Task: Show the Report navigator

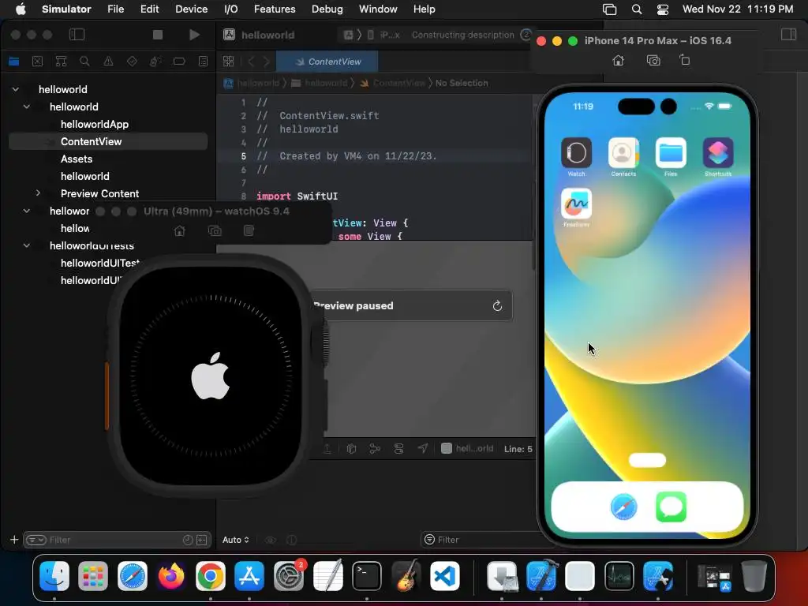Action: click(203, 62)
